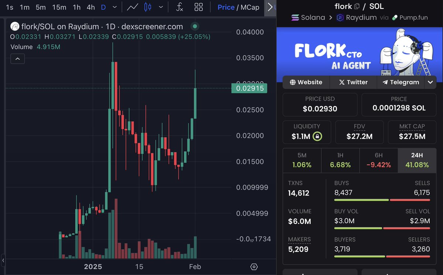Viewport: 443px width, 275px height.
Task: Open the token Twitter button
Action: pos(353,82)
